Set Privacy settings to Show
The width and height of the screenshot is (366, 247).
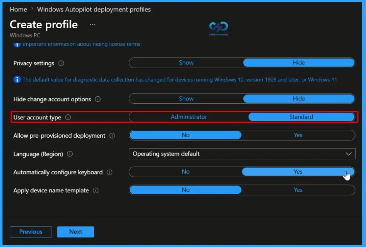pyautogui.click(x=186, y=63)
